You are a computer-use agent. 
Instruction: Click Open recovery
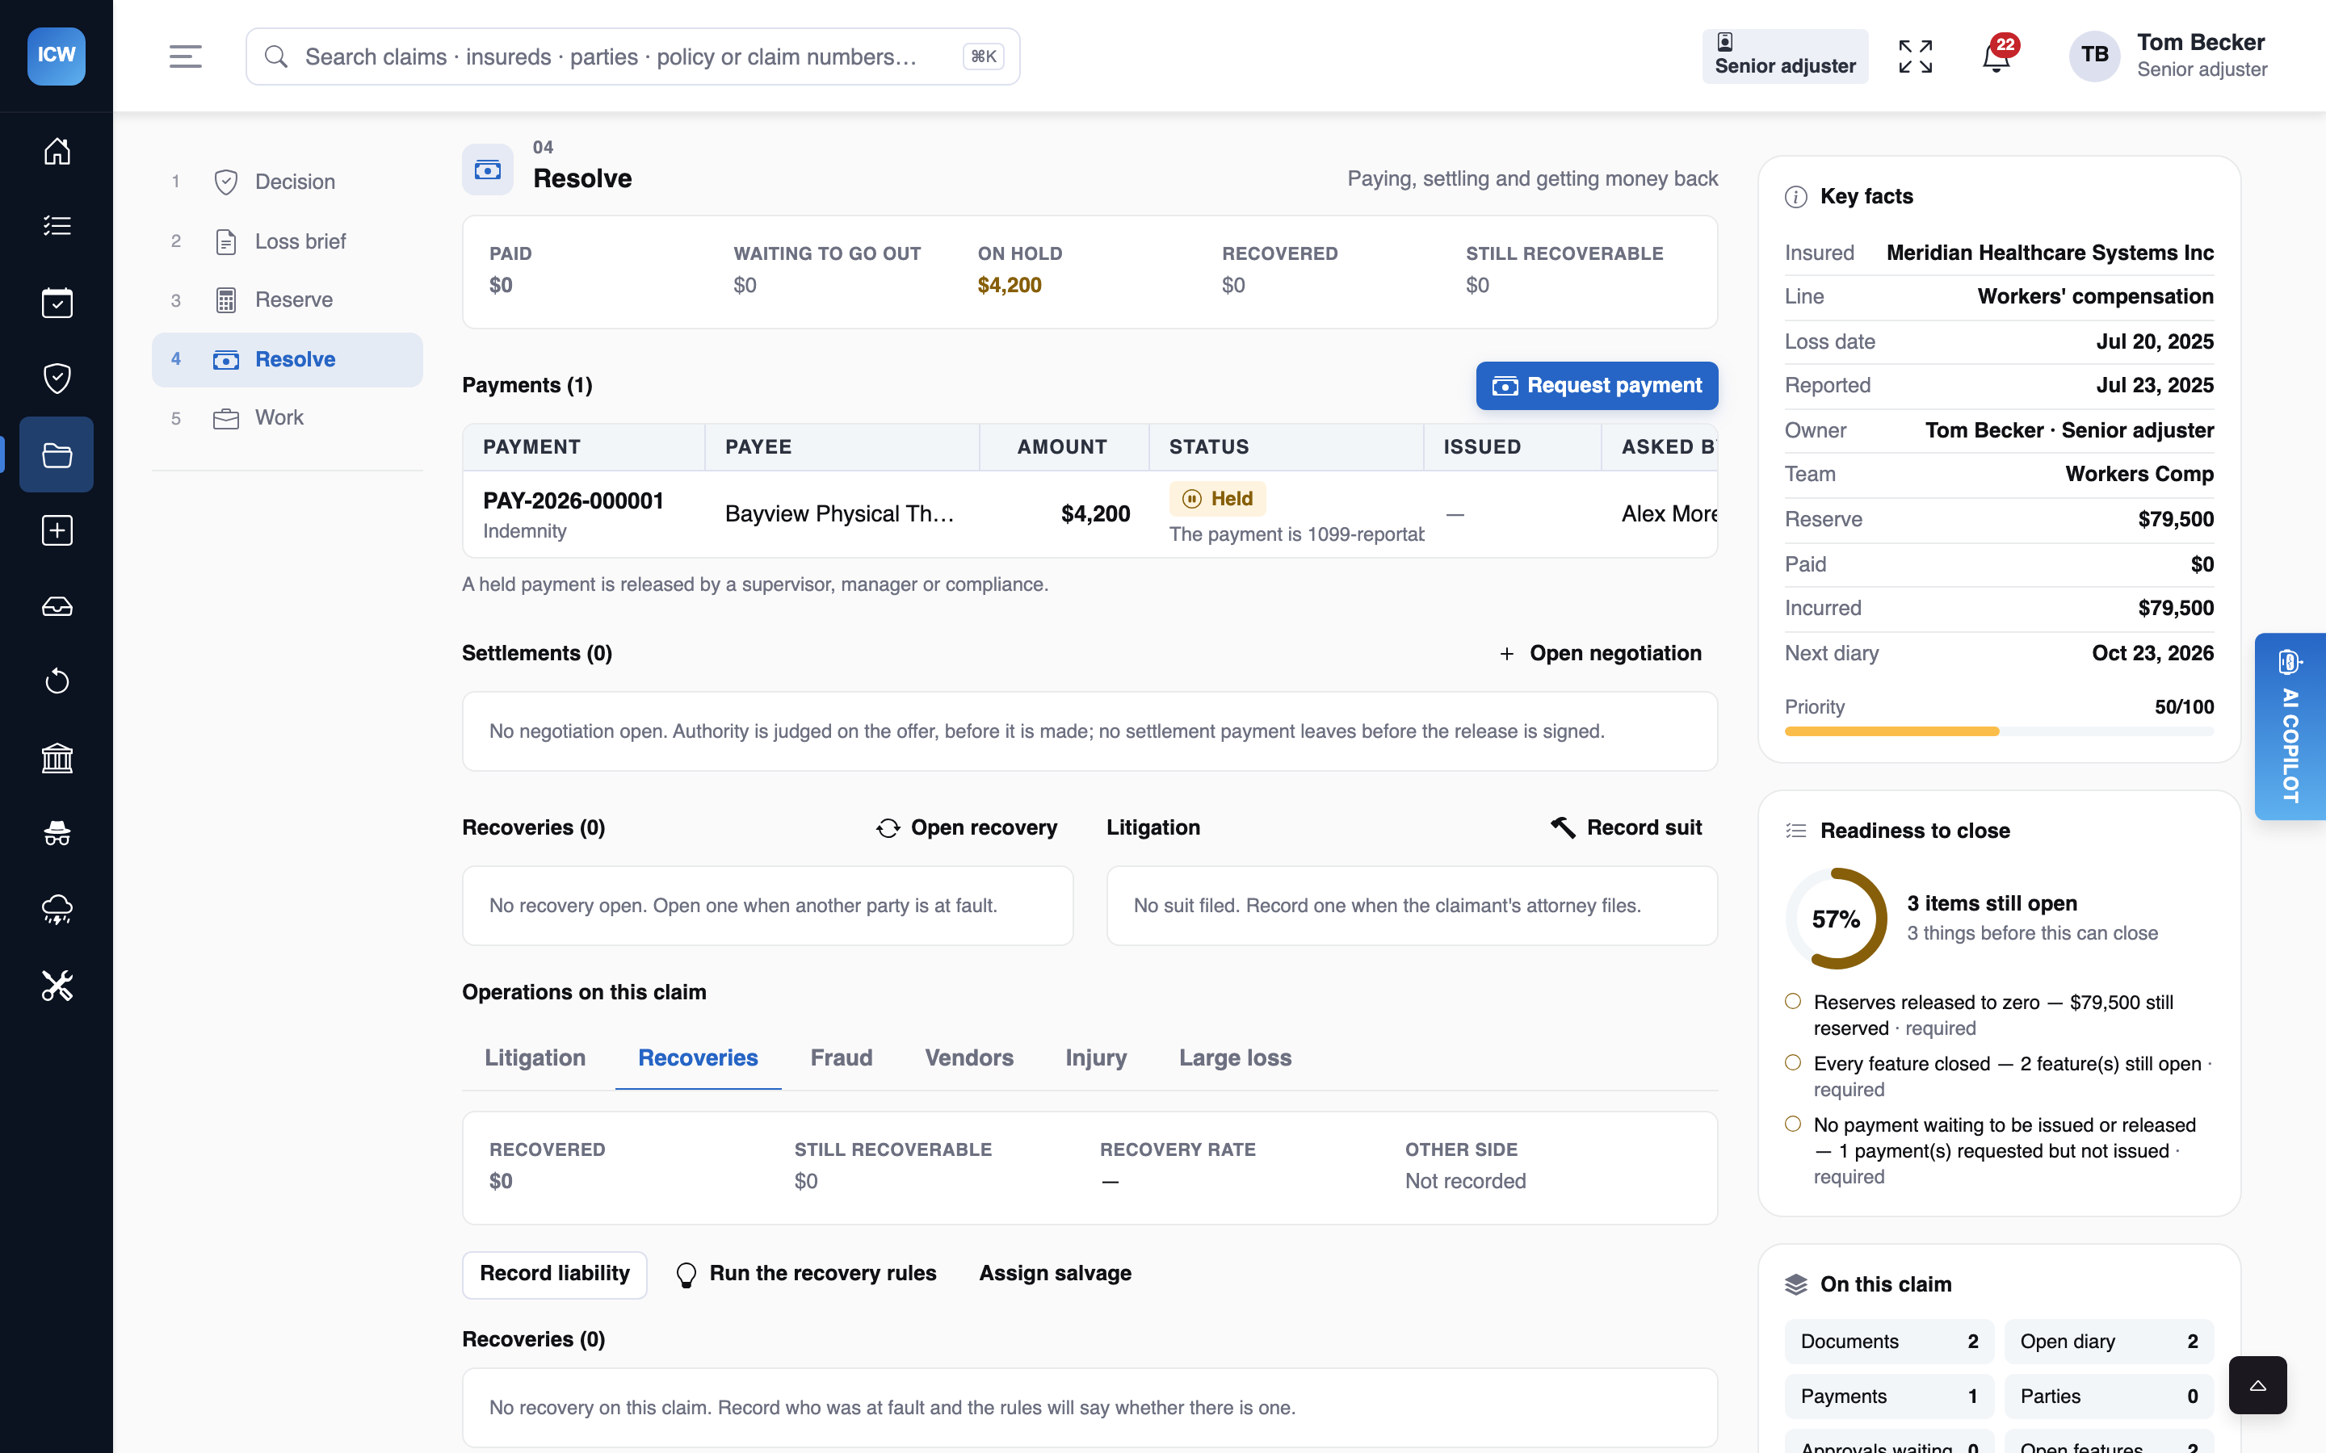[x=966, y=827]
